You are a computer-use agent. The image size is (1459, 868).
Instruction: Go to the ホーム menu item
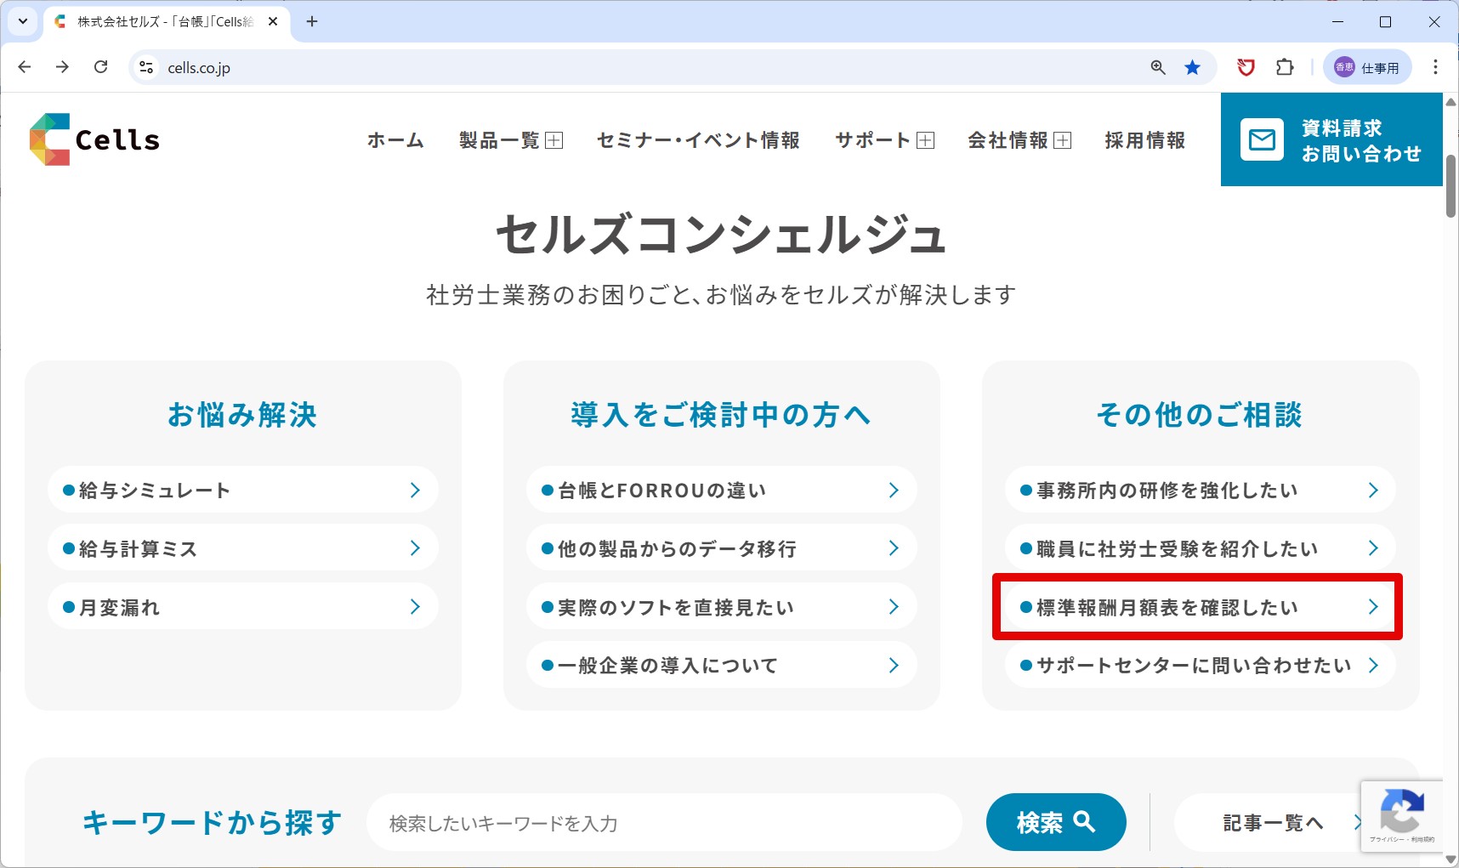pos(395,140)
